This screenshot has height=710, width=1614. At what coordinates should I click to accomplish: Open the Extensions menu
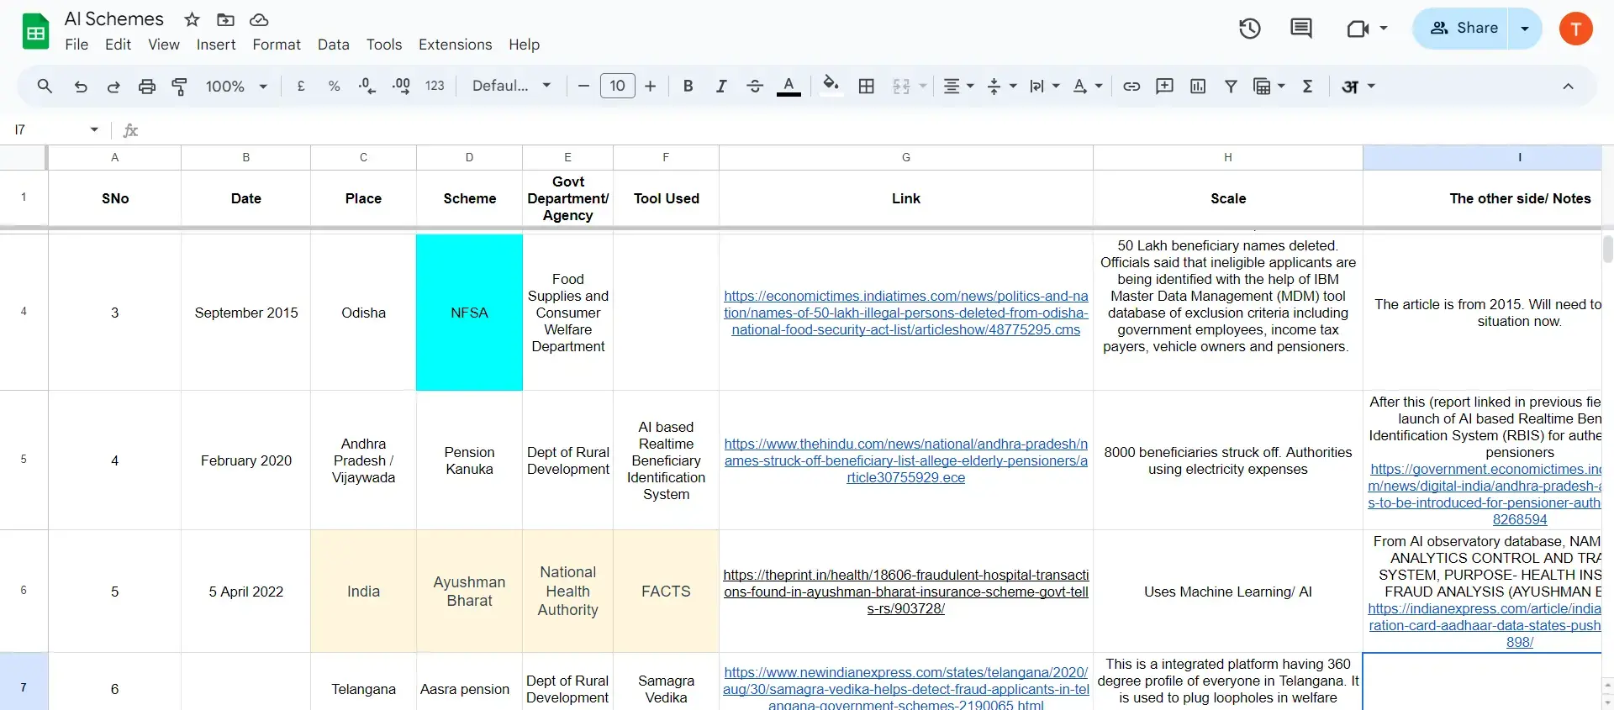[x=456, y=45]
